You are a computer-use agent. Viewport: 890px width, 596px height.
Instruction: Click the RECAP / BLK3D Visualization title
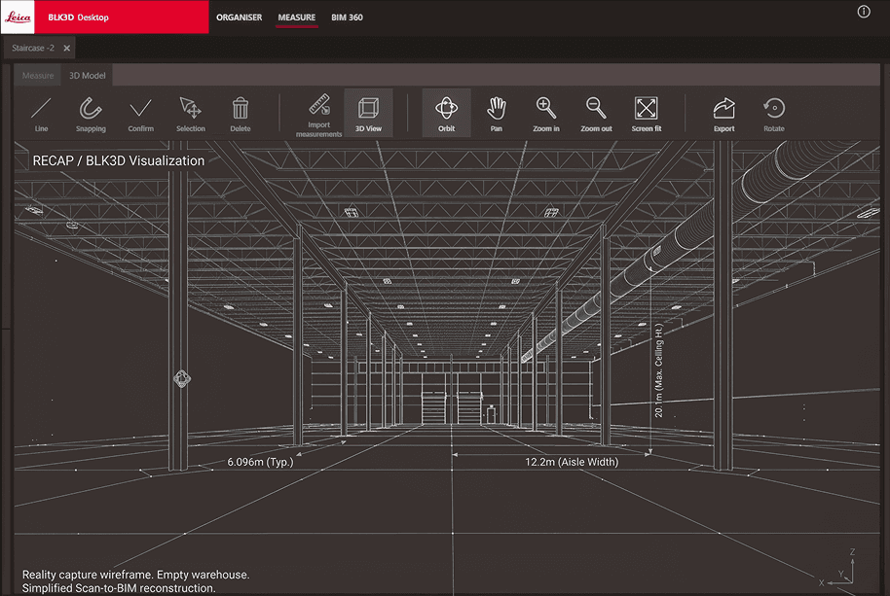tap(118, 160)
